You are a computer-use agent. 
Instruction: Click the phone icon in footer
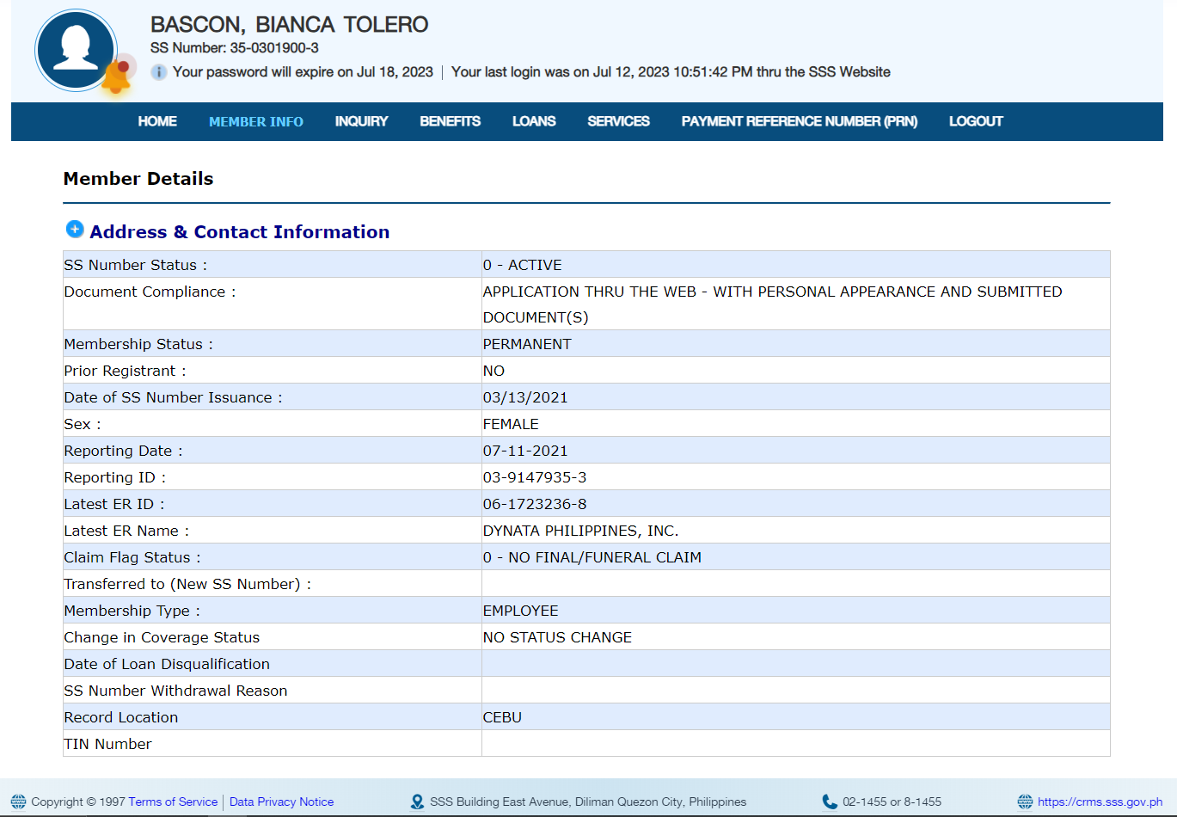point(830,802)
